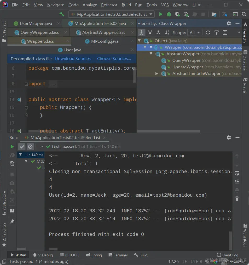Open Scope dropdown set to All
Viewport: 249px width, 265px height.
(195, 32)
